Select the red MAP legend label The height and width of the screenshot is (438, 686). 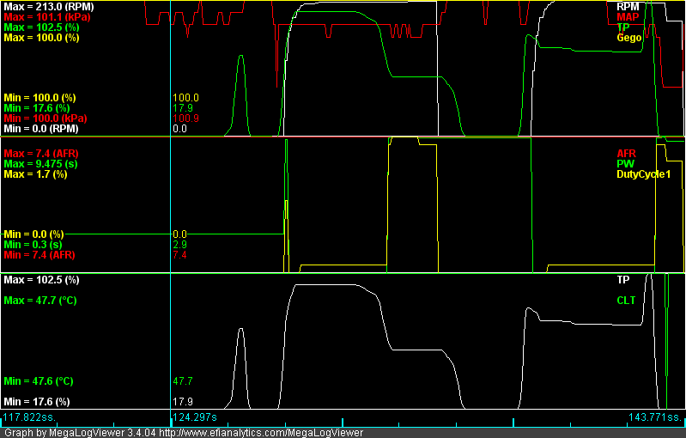click(627, 16)
